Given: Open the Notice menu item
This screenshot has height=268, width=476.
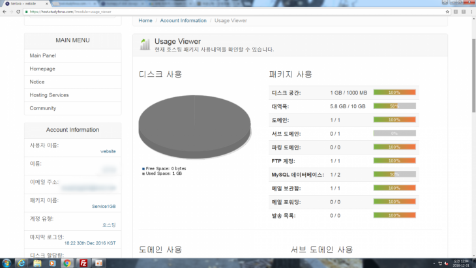Looking at the screenshot, I should (x=37, y=82).
